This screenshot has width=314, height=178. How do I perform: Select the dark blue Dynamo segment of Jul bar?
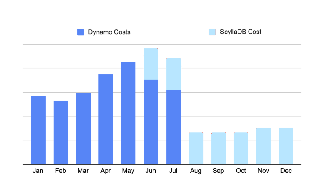coord(173,127)
